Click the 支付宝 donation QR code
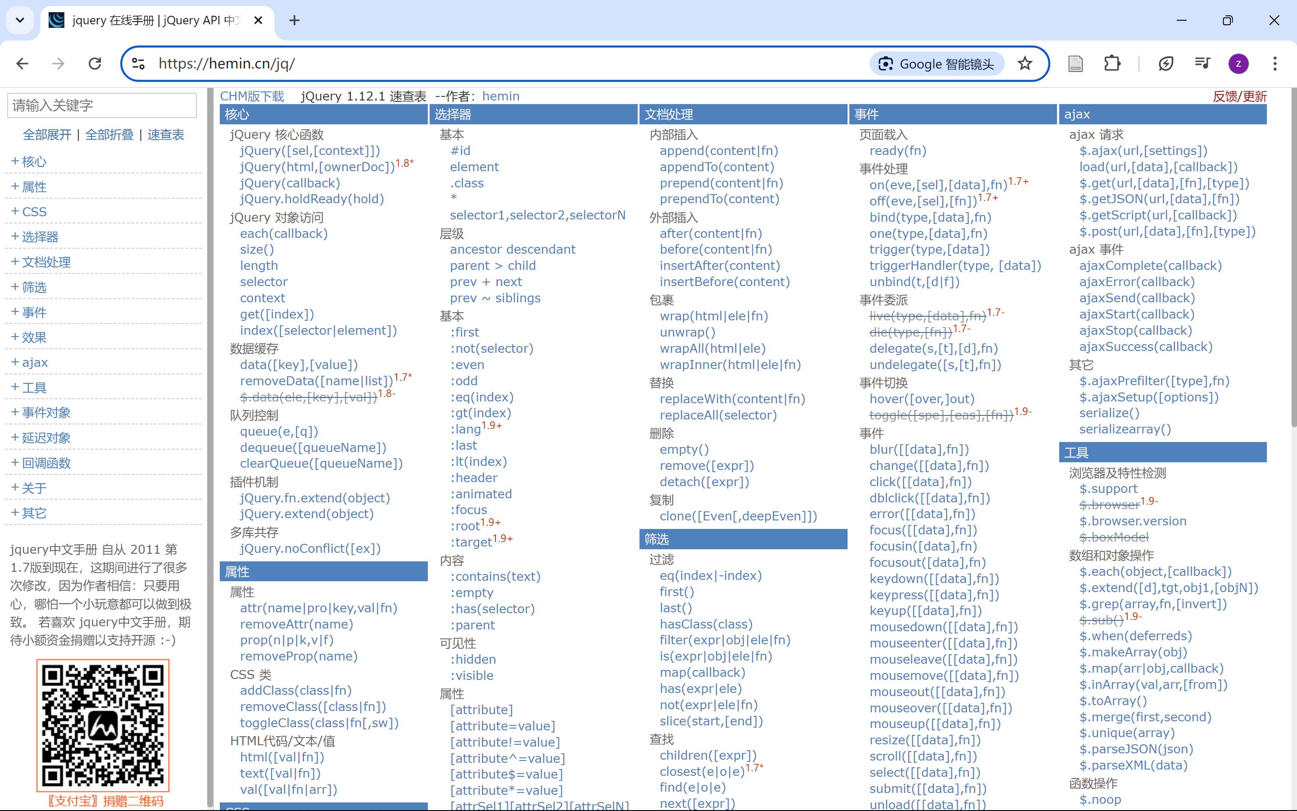 (103, 725)
